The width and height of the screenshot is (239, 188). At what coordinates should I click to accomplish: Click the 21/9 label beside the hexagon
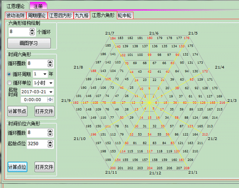click(66, 100)
